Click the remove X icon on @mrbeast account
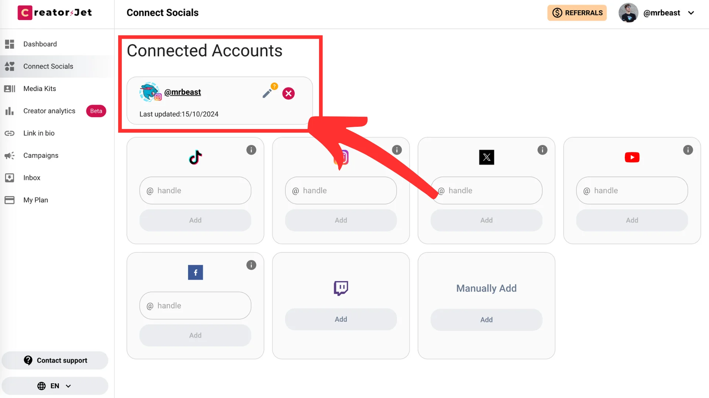 pyautogui.click(x=289, y=93)
